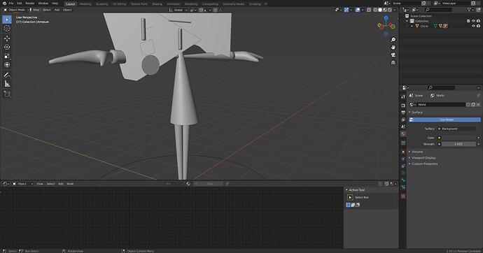
Task: Open the Physics properties tab
Action: click(403, 159)
